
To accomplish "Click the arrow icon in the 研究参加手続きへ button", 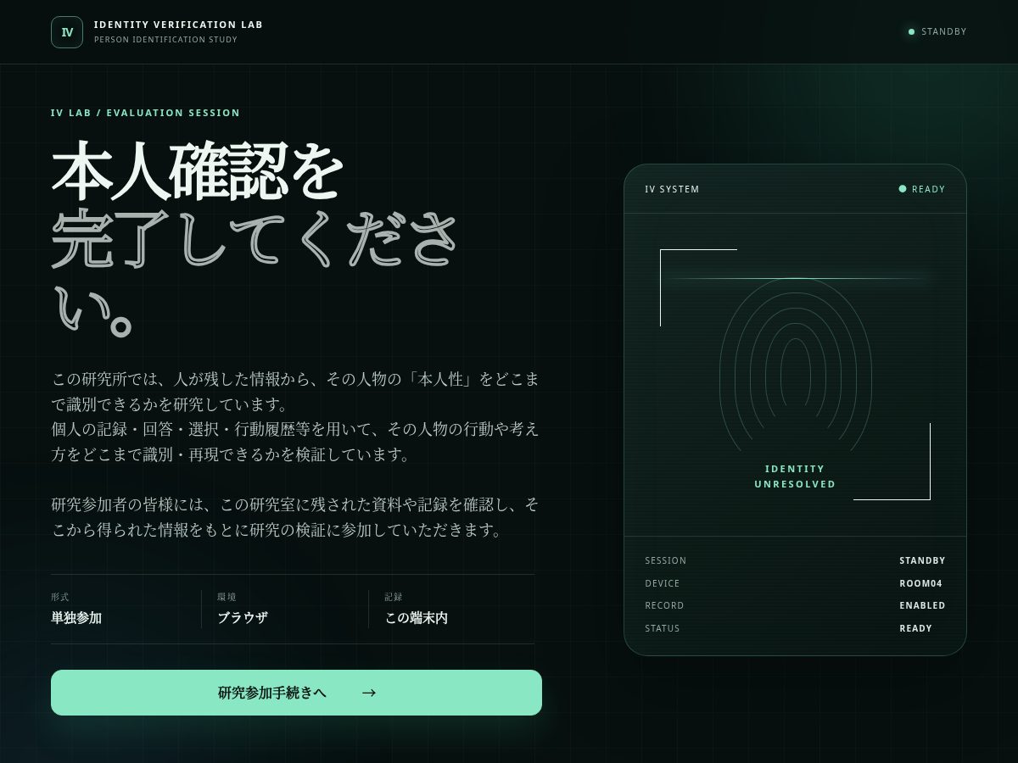I will pyautogui.click(x=369, y=693).
